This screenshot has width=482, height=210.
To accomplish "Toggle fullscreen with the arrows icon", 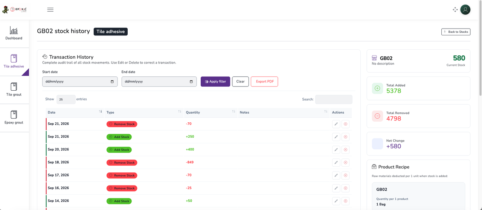I will 455,10.
